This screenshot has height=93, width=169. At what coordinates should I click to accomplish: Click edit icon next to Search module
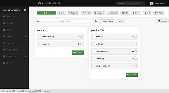click(x=49, y=44)
